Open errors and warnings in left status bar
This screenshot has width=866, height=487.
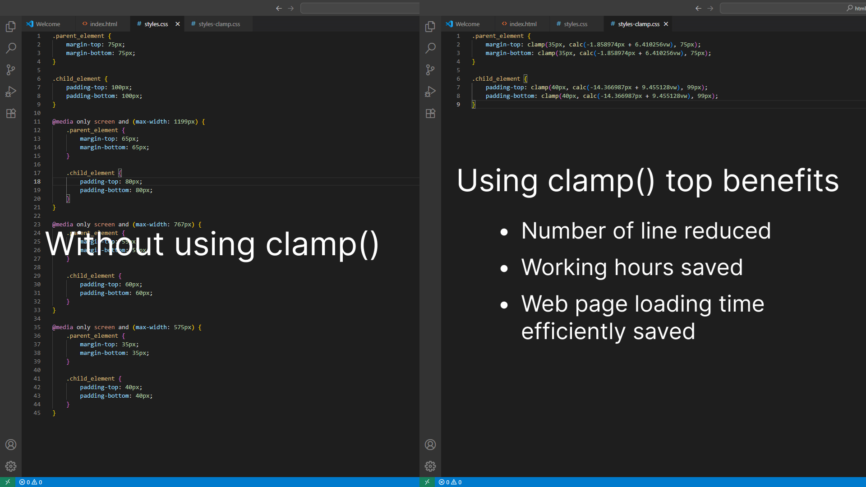click(31, 482)
